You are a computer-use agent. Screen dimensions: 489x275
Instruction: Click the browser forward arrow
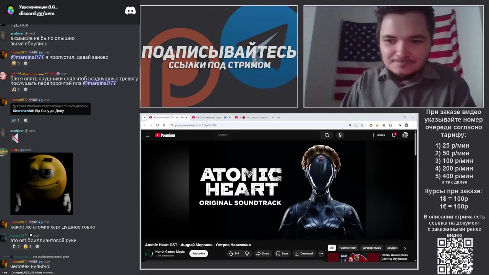151,125
